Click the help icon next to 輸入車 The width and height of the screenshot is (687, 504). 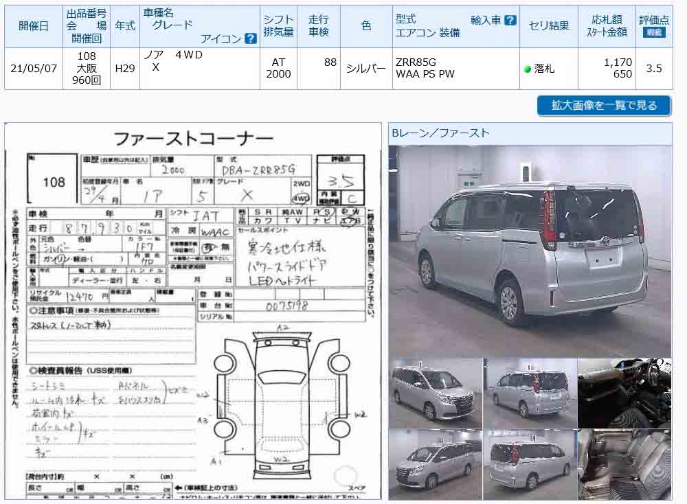510,20
